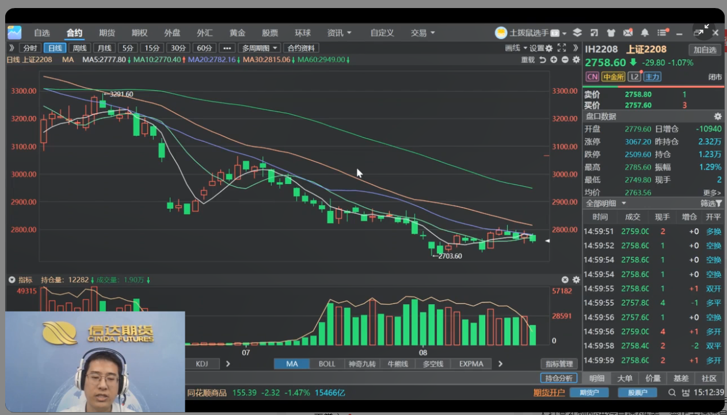Select BOLL indicator overlay

[327, 364]
